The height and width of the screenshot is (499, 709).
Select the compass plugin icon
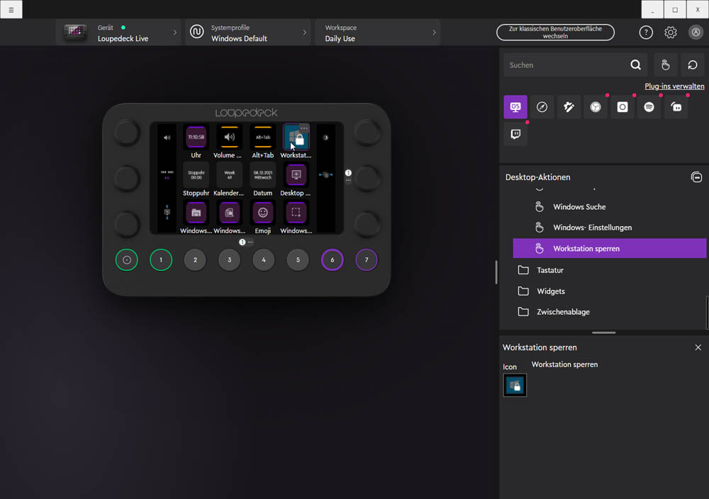point(542,107)
